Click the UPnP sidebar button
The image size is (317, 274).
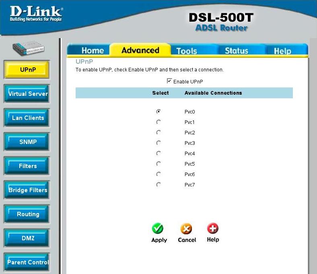tap(27, 69)
